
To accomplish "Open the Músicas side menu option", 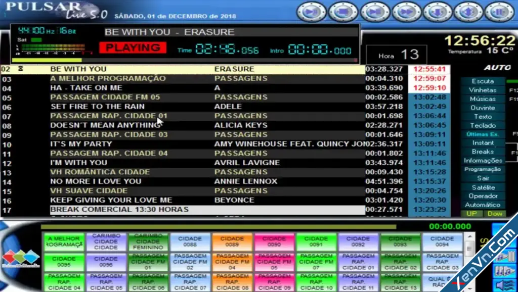I will [483, 99].
